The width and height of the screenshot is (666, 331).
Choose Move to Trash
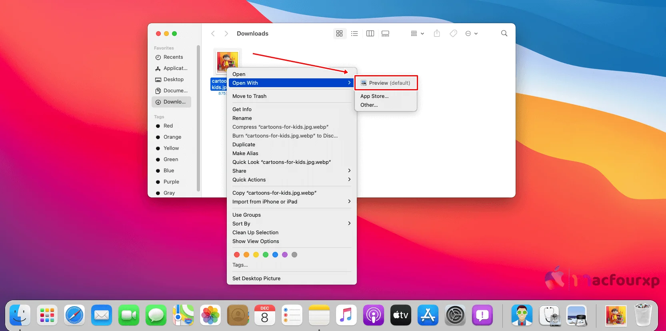[292, 96]
